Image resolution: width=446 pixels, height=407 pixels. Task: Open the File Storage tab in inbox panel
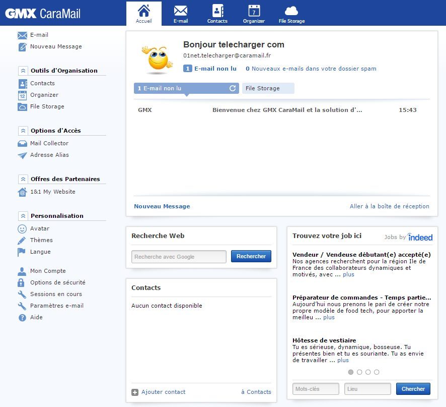pyautogui.click(x=268, y=89)
